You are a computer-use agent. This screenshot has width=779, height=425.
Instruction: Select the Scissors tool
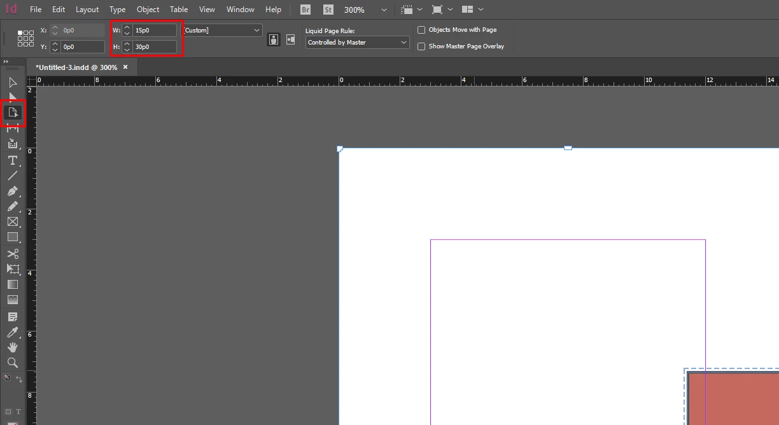click(x=13, y=254)
